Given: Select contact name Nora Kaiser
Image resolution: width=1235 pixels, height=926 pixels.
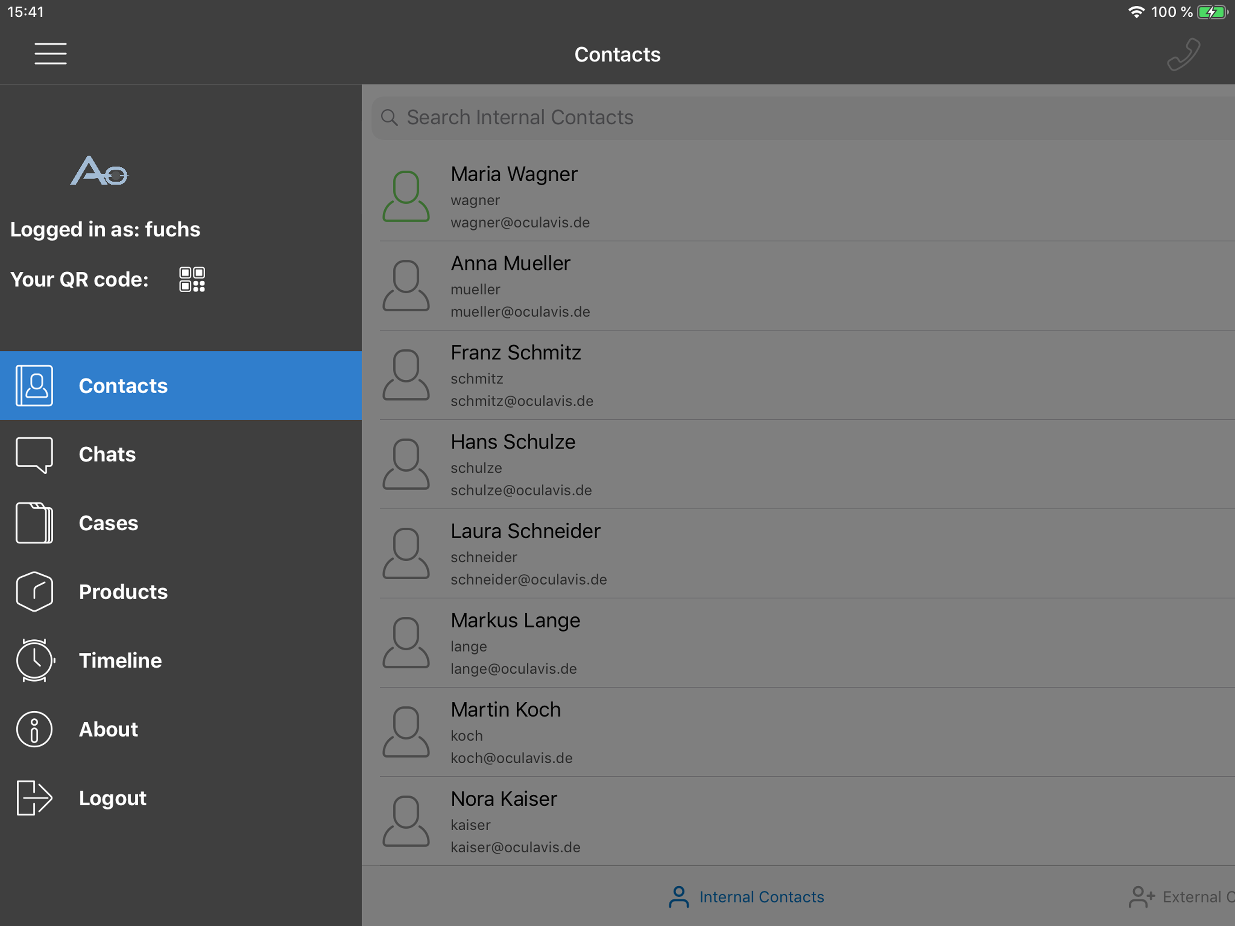Looking at the screenshot, I should click(504, 799).
